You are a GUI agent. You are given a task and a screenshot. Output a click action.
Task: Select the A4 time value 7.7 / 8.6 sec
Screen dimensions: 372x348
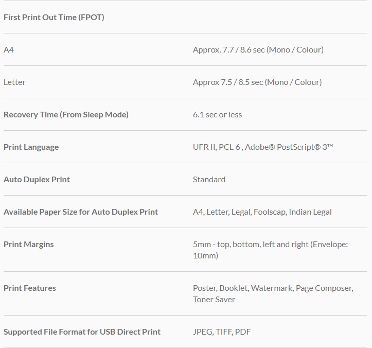(x=258, y=50)
